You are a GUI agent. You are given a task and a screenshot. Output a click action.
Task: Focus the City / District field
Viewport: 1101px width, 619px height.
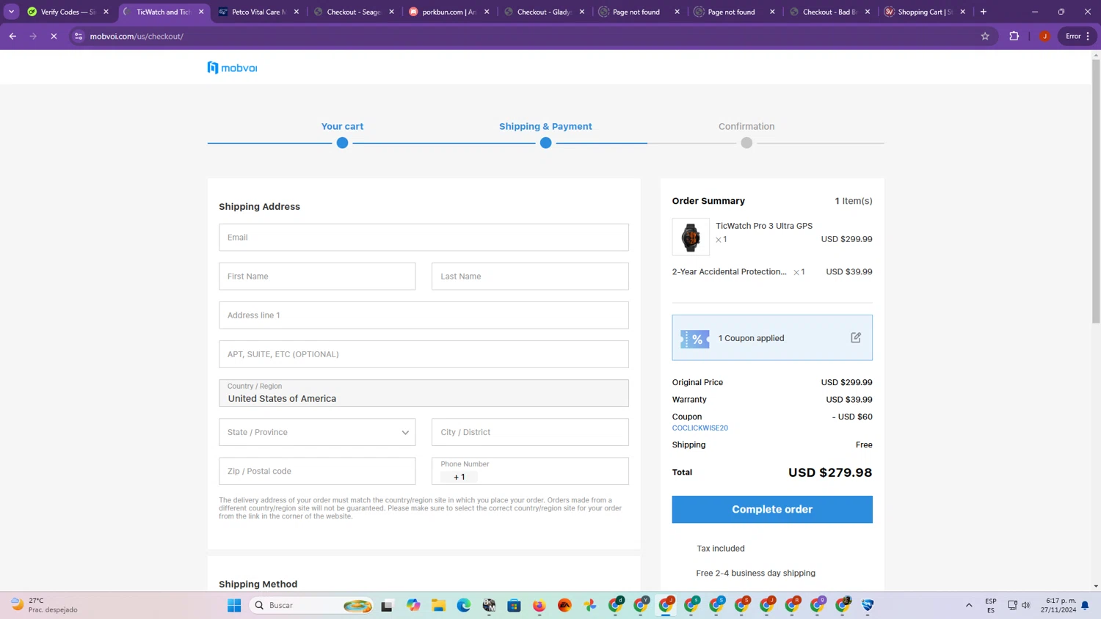click(530, 432)
